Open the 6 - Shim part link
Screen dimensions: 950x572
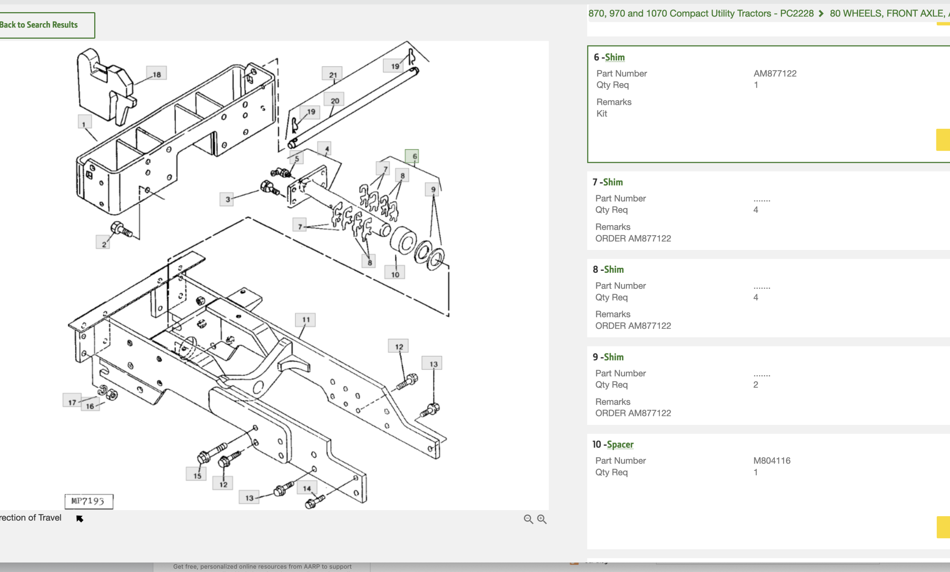(x=614, y=57)
